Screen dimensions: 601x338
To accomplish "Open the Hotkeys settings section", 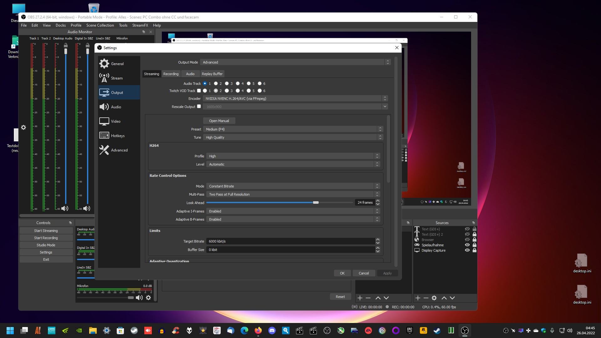I will [117, 136].
